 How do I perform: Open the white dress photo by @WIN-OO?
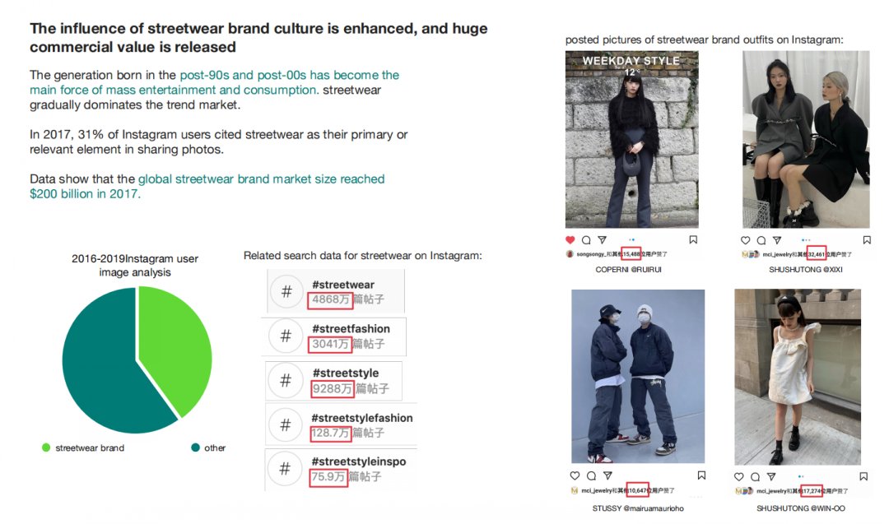[797, 376]
